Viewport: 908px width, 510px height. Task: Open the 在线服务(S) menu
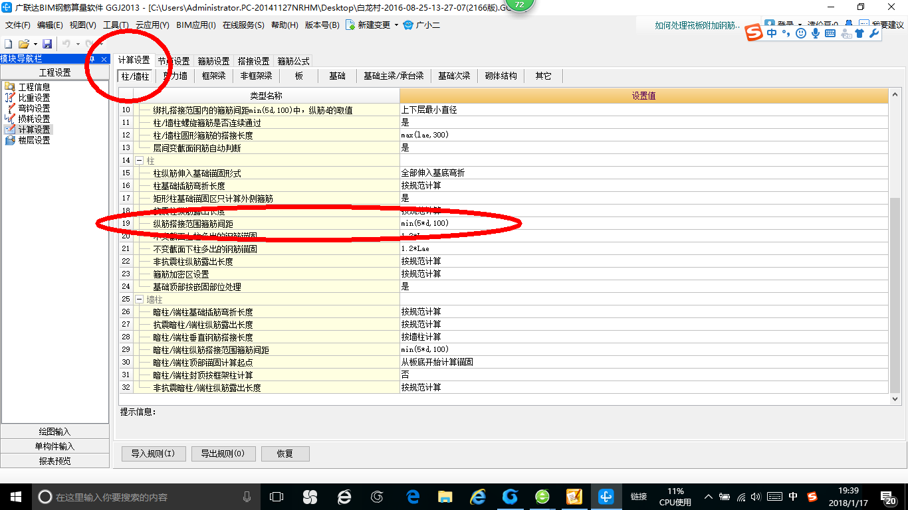(x=245, y=25)
